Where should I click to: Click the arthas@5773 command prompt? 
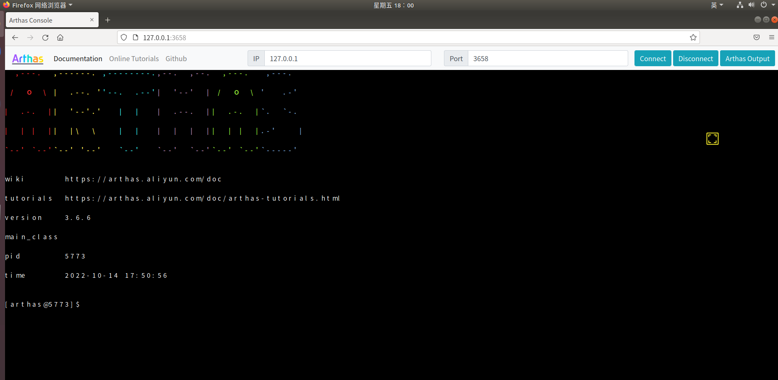(x=42, y=305)
